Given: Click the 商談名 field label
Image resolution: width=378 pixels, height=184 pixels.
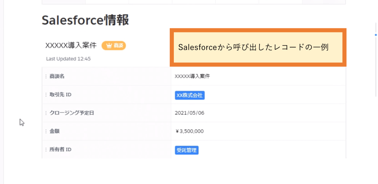Looking at the screenshot, I should [57, 76].
